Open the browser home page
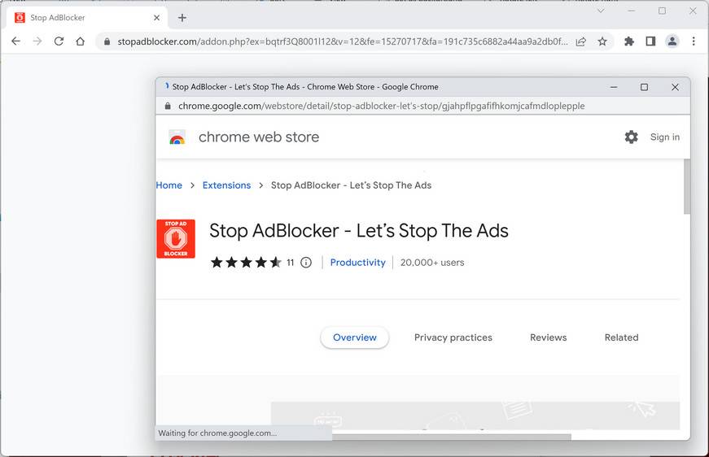 pos(80,41)
